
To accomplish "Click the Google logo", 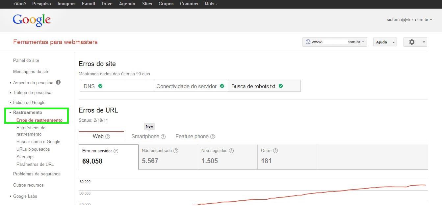I will (x=32, y=20).
